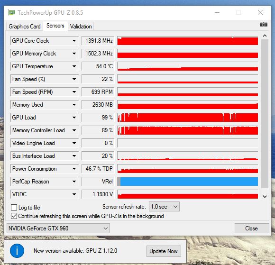
Task: Click the scrollbar down arrow
Action: point(265,197)
